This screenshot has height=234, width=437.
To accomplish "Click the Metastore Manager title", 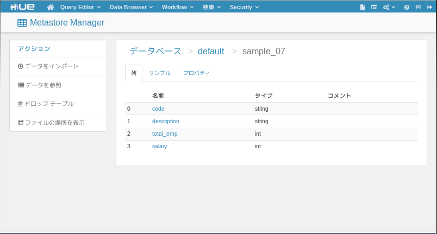I will (67, 23).
